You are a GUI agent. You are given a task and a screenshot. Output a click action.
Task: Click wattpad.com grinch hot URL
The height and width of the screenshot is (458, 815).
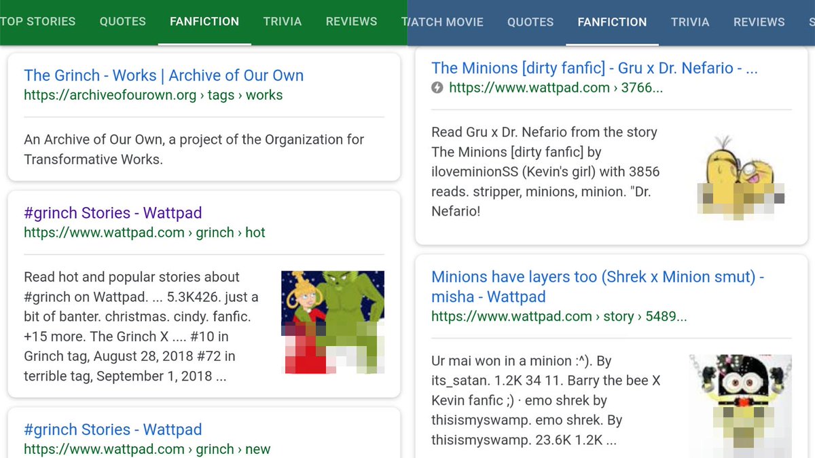click(x=144, y=233)
